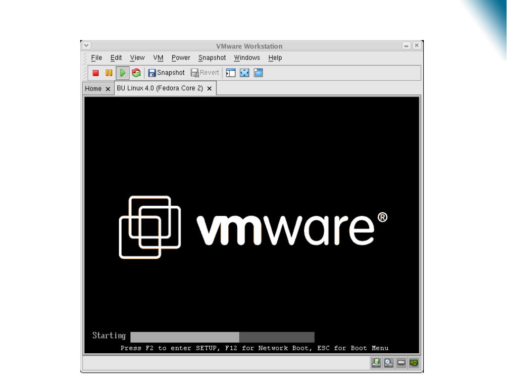Screen dimensions: 507x380
Task: Open the Snapshot menu
Action: click(212, 58)
